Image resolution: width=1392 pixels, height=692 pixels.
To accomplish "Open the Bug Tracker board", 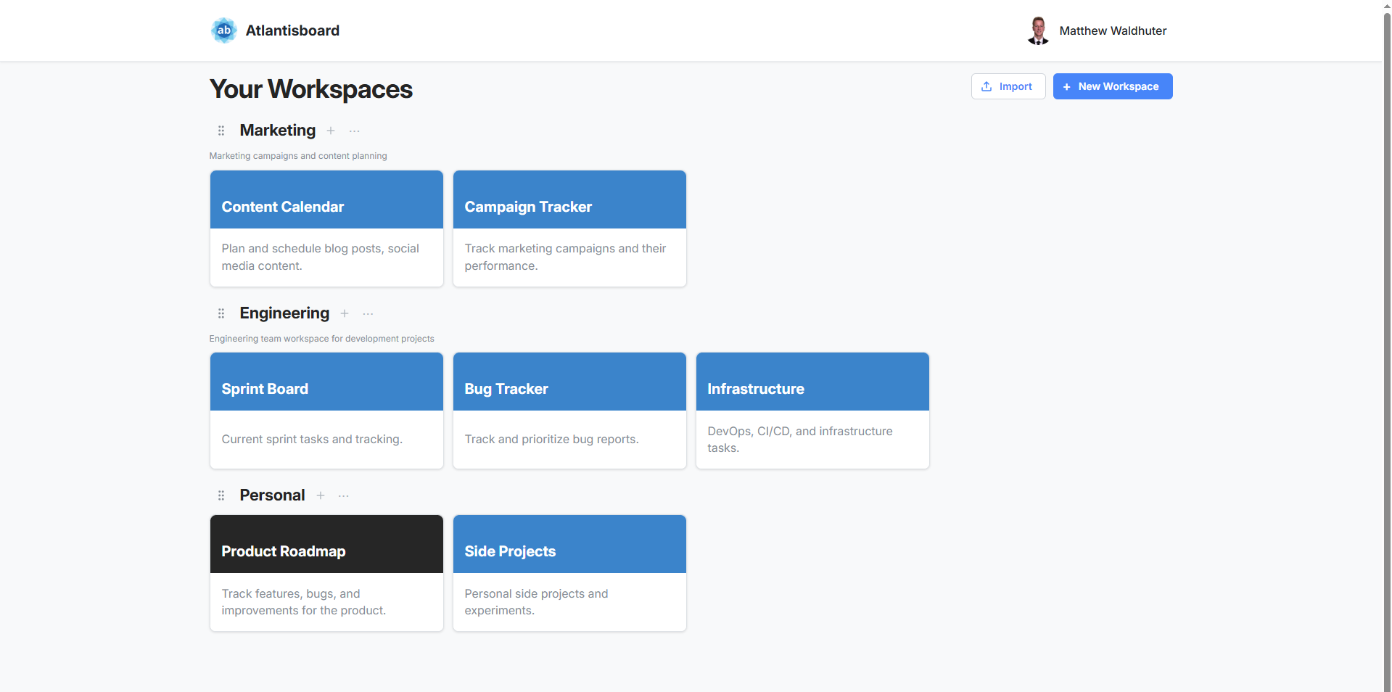I will click(569, 411).
